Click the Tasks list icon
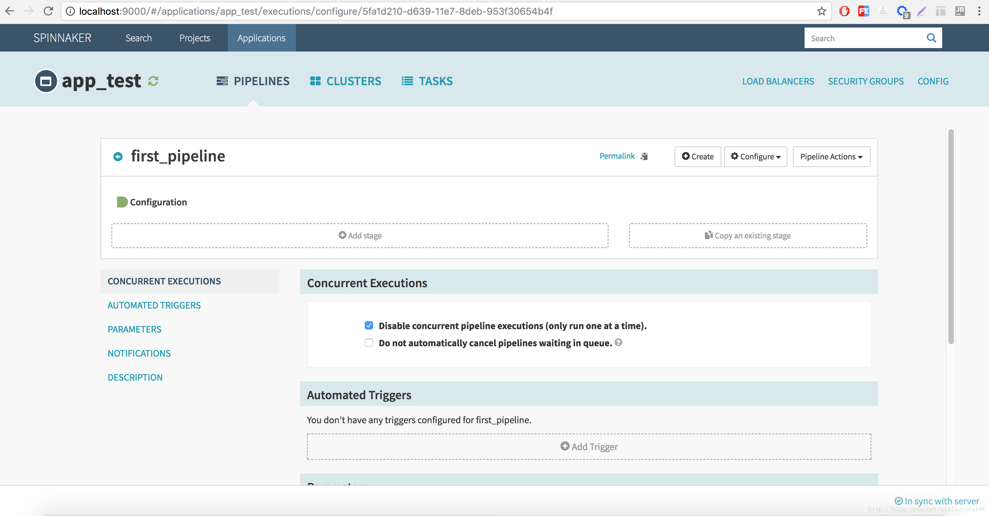 tap(407, 81)
